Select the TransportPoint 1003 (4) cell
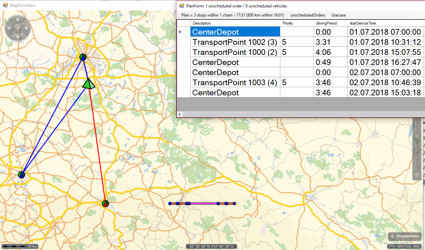Viewport: 425px width, 250px height. pos(234,83)
